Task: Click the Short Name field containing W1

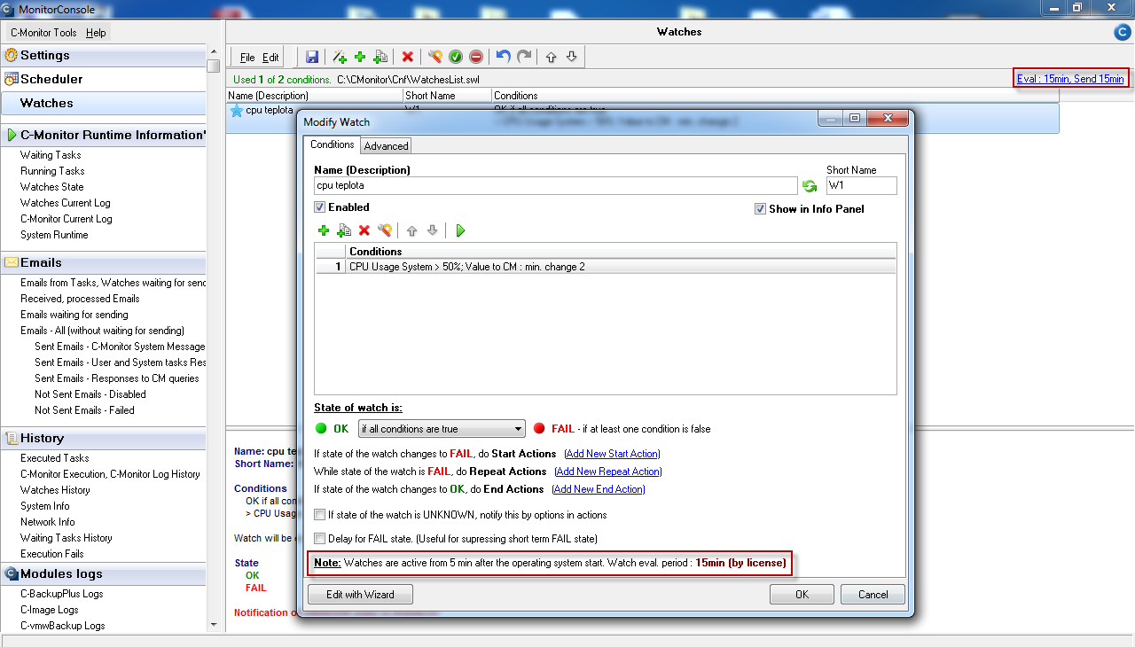Action: (861, 186)
